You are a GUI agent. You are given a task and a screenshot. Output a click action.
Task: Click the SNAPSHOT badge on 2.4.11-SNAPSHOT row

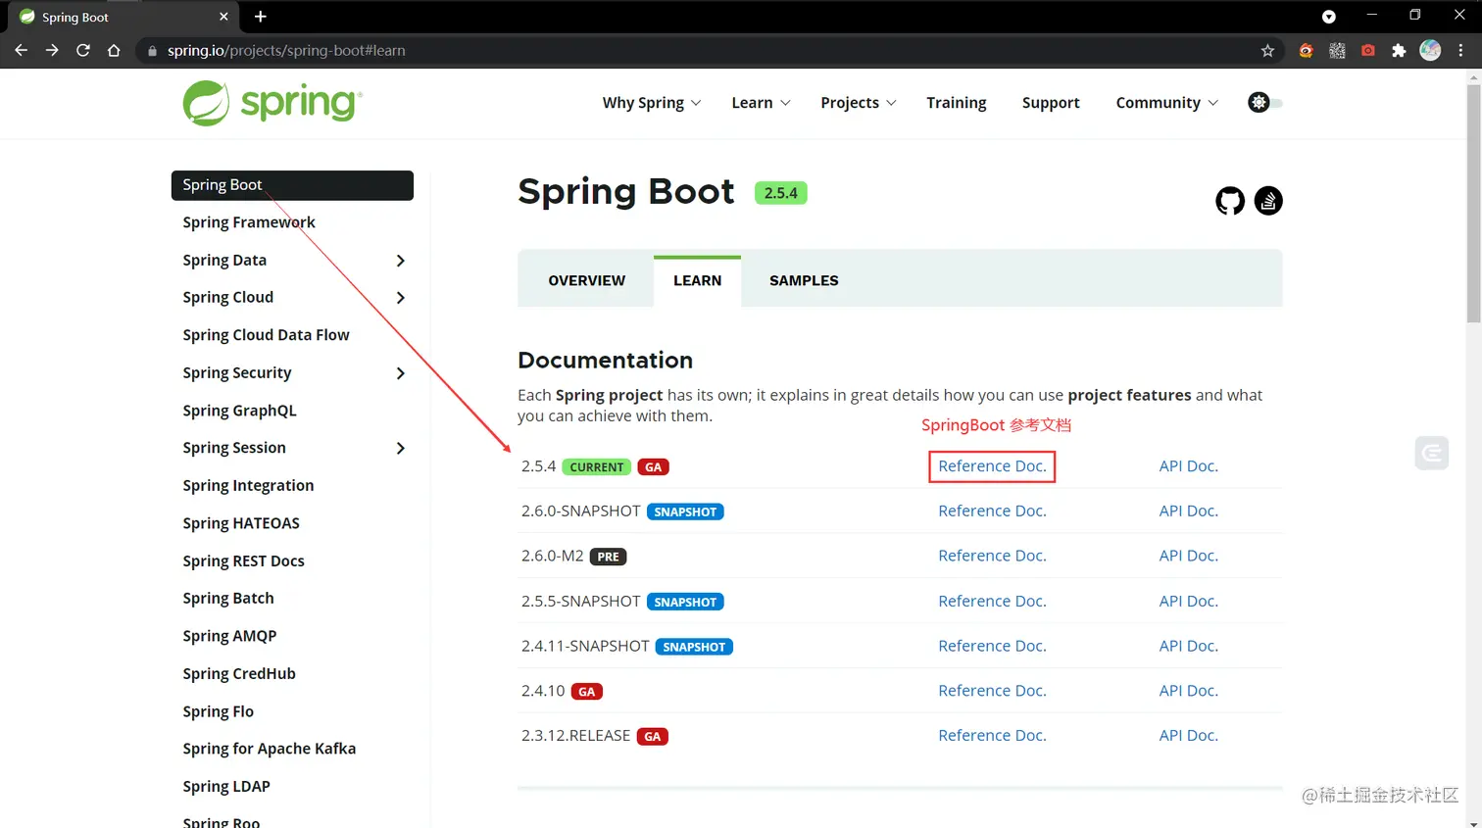[x=694, y=647]
